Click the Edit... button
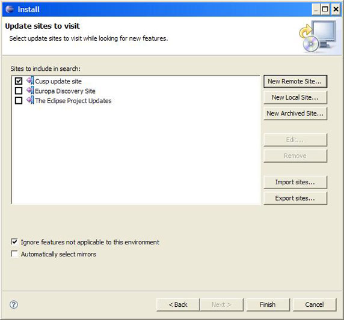Viewport: 344px width, 320px height. click(x=295, y=140)
